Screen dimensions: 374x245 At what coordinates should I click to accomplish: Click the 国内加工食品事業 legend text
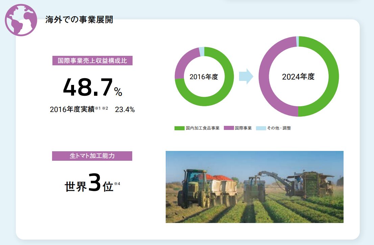(x=203, y=128)
